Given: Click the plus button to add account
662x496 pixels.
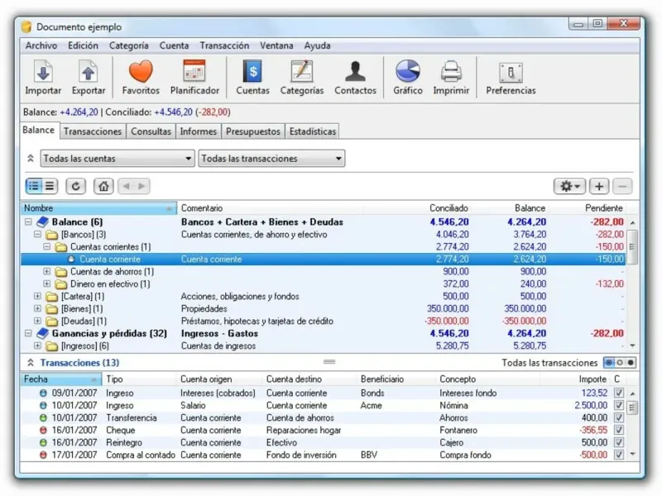Looking at the screenshot, I should tap(599, 187).
